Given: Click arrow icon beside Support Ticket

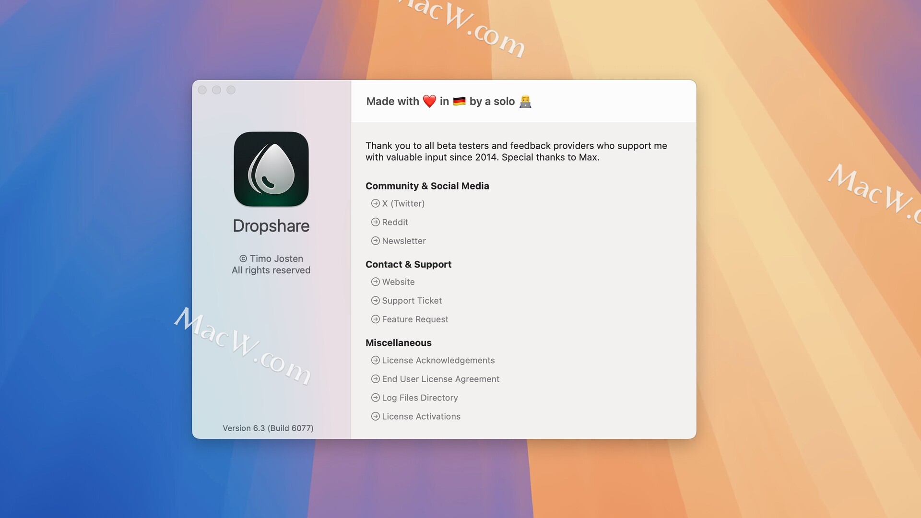Looking at the screenshot, I should [x=376, y=301].
